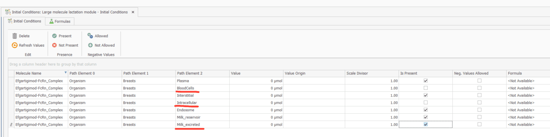This screenshot has height=137, width=550.
Task: Click the group-by-column drop panel text
Action: click(x=53, y=64)
